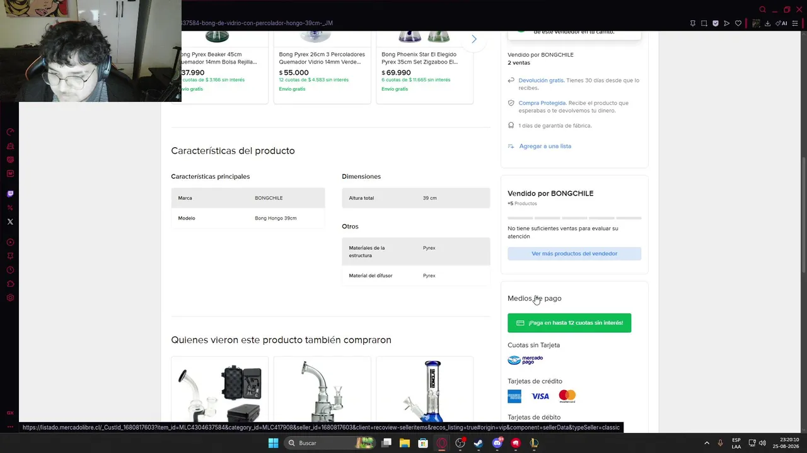Click the $55.000 price

tap(294, 72)
